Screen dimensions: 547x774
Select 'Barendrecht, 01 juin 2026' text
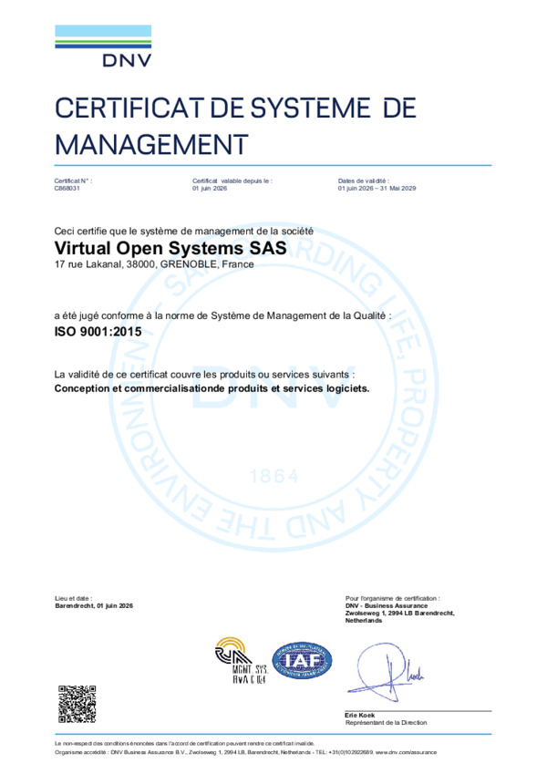(94, 605)
